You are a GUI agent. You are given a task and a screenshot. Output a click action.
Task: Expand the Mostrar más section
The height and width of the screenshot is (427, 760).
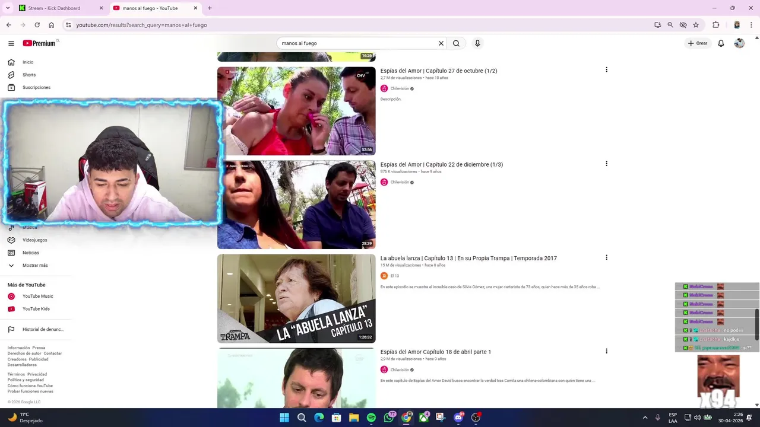[36, 266]
